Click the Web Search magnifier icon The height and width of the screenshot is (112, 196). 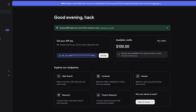(x=59, y=76)
